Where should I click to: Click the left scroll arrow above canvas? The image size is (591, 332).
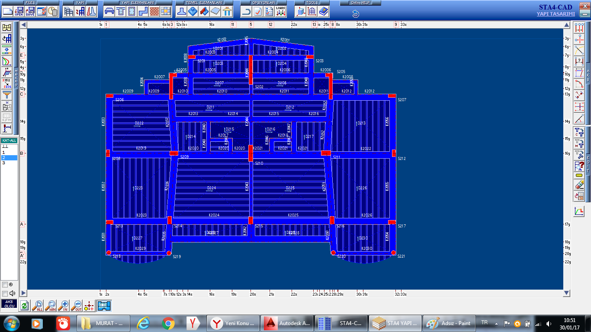coord(24,25)
